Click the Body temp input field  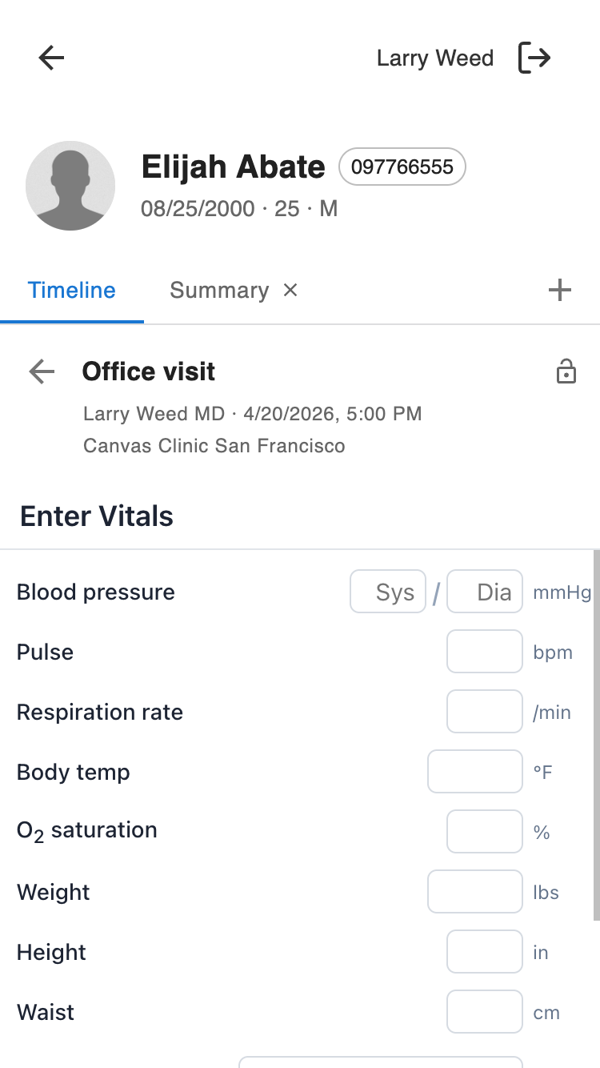tap(475, 772)
